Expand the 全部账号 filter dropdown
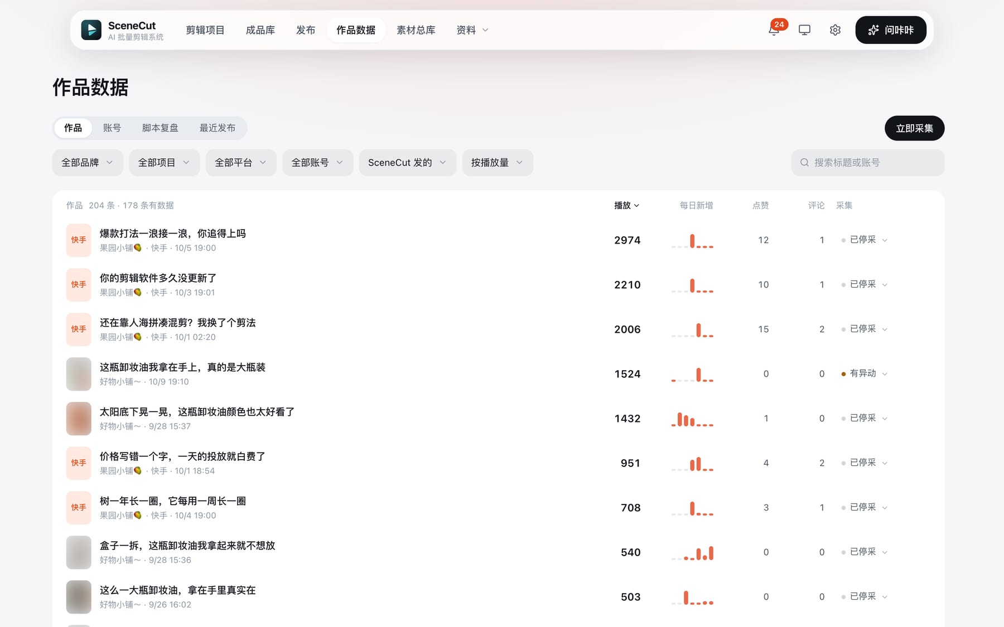This screenshot has width=1004, height=627. pos(317,163)
